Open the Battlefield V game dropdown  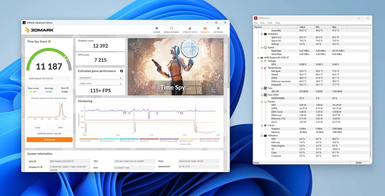pyautogui.click(x=100, y=78)
